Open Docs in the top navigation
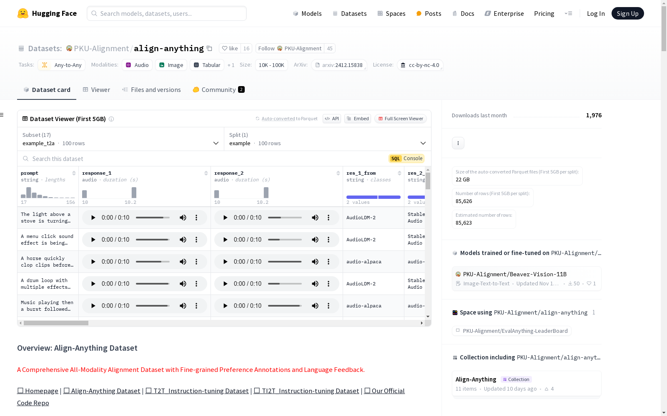Viewport: 667px width, 416px height. tap(463, 13)
